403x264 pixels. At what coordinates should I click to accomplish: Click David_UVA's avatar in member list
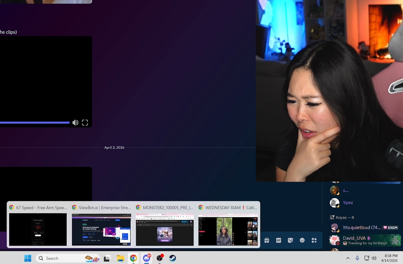(334, 240)
